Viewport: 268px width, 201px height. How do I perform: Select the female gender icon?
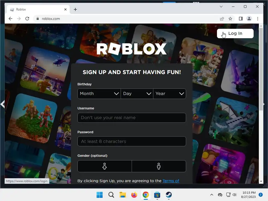point(105,166)
